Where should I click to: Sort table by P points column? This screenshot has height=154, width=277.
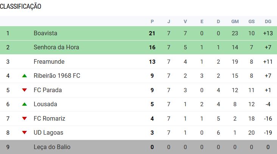click(x=152, y=22)
